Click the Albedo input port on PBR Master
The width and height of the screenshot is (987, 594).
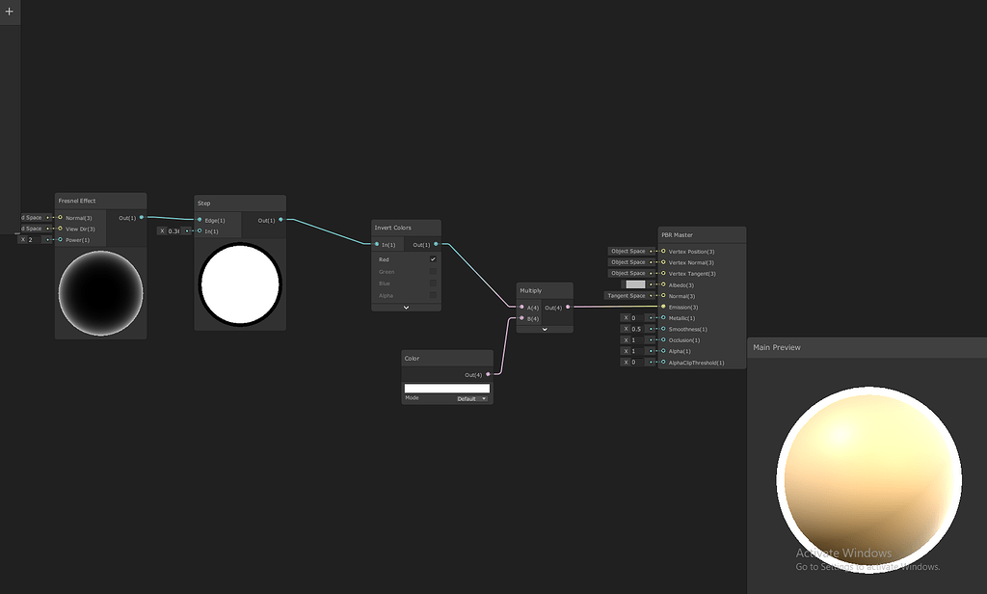[662, 284]
